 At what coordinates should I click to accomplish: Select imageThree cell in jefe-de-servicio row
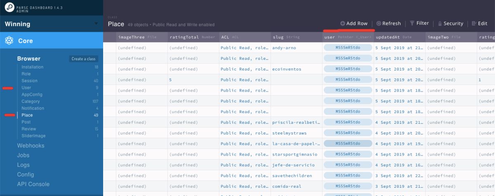pyautogui.click(x=142, y=165)
